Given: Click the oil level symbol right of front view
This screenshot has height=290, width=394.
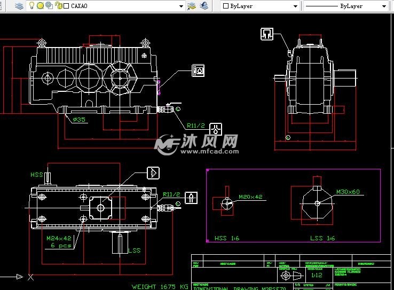Looking at the screenshot, I should (x=199, y=70).
